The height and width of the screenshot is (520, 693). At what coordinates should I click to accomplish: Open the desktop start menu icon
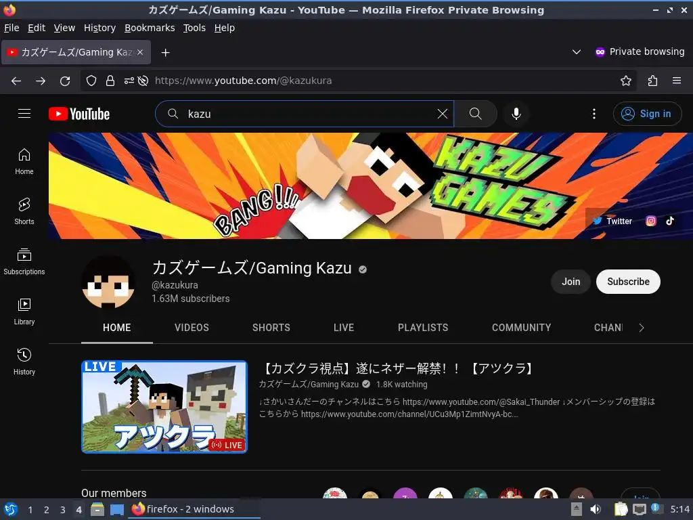11,509
